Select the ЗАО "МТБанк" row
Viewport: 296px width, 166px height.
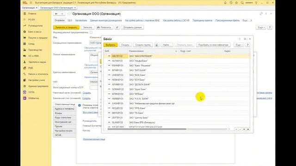177,94
